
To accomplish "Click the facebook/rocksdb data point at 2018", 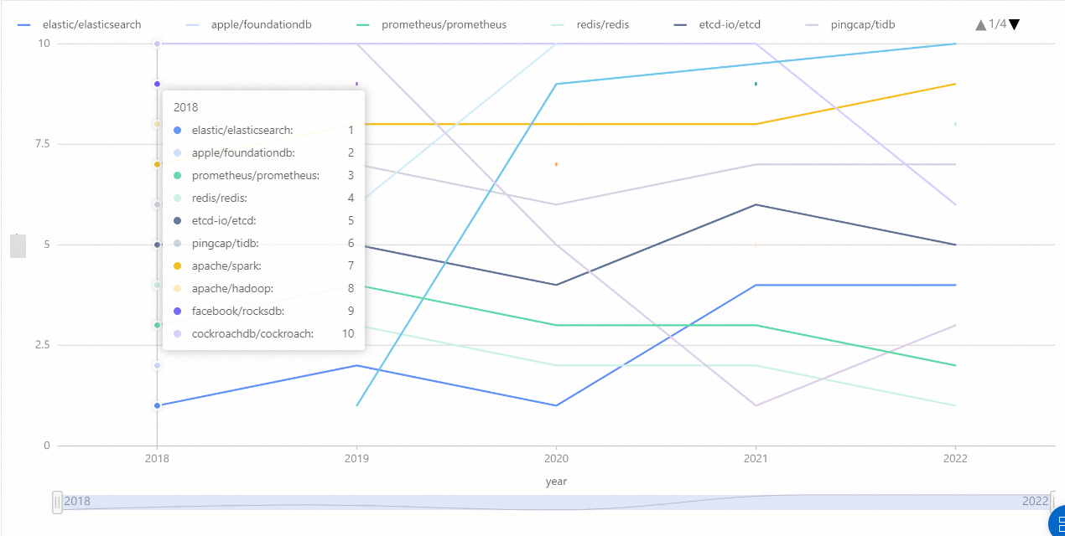I will pos(157,84).
